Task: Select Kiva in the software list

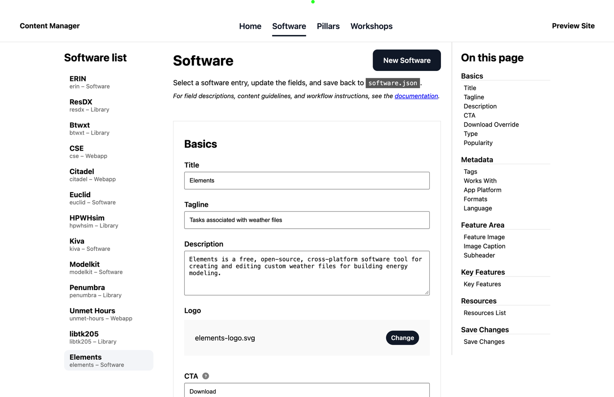Action: click(109, 245)
